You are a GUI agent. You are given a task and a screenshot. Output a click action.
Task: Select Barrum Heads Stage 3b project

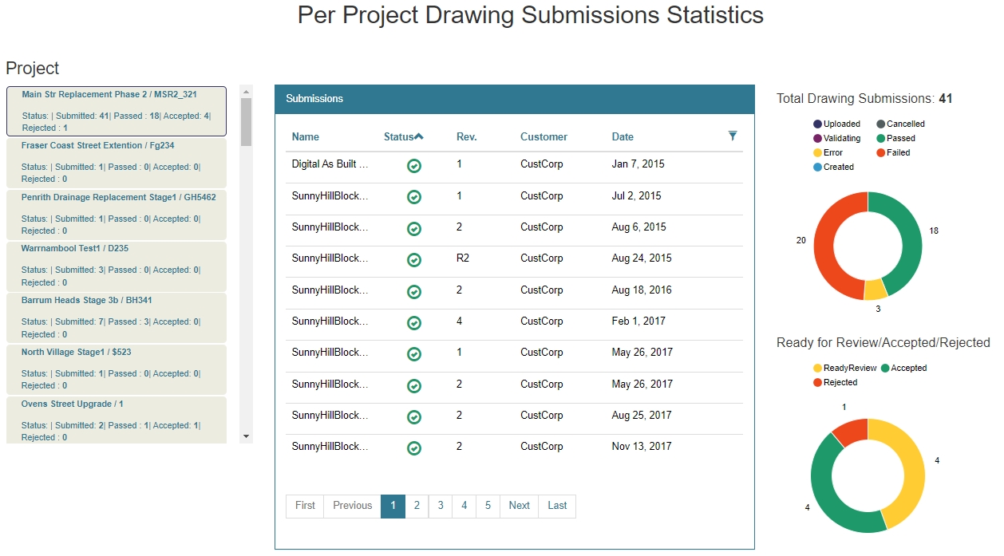tap(116, 317)
